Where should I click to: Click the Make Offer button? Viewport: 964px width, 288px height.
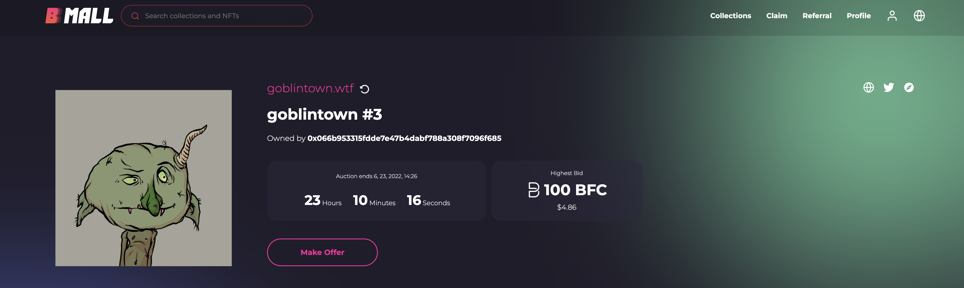tap(322, 252)
